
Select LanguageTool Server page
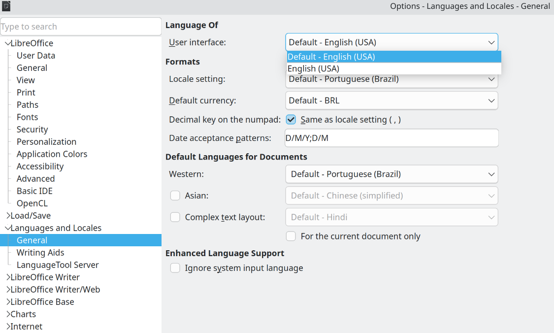pos(58,265)
